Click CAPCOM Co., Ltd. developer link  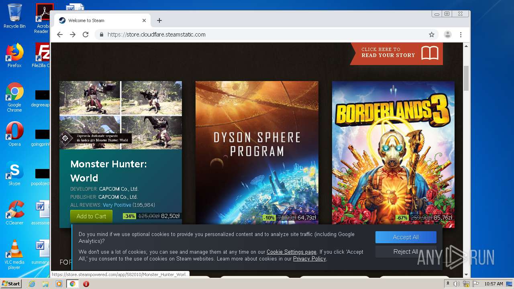(118, 189)
